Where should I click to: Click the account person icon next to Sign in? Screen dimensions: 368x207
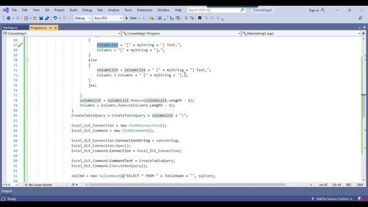pos(323,10)
